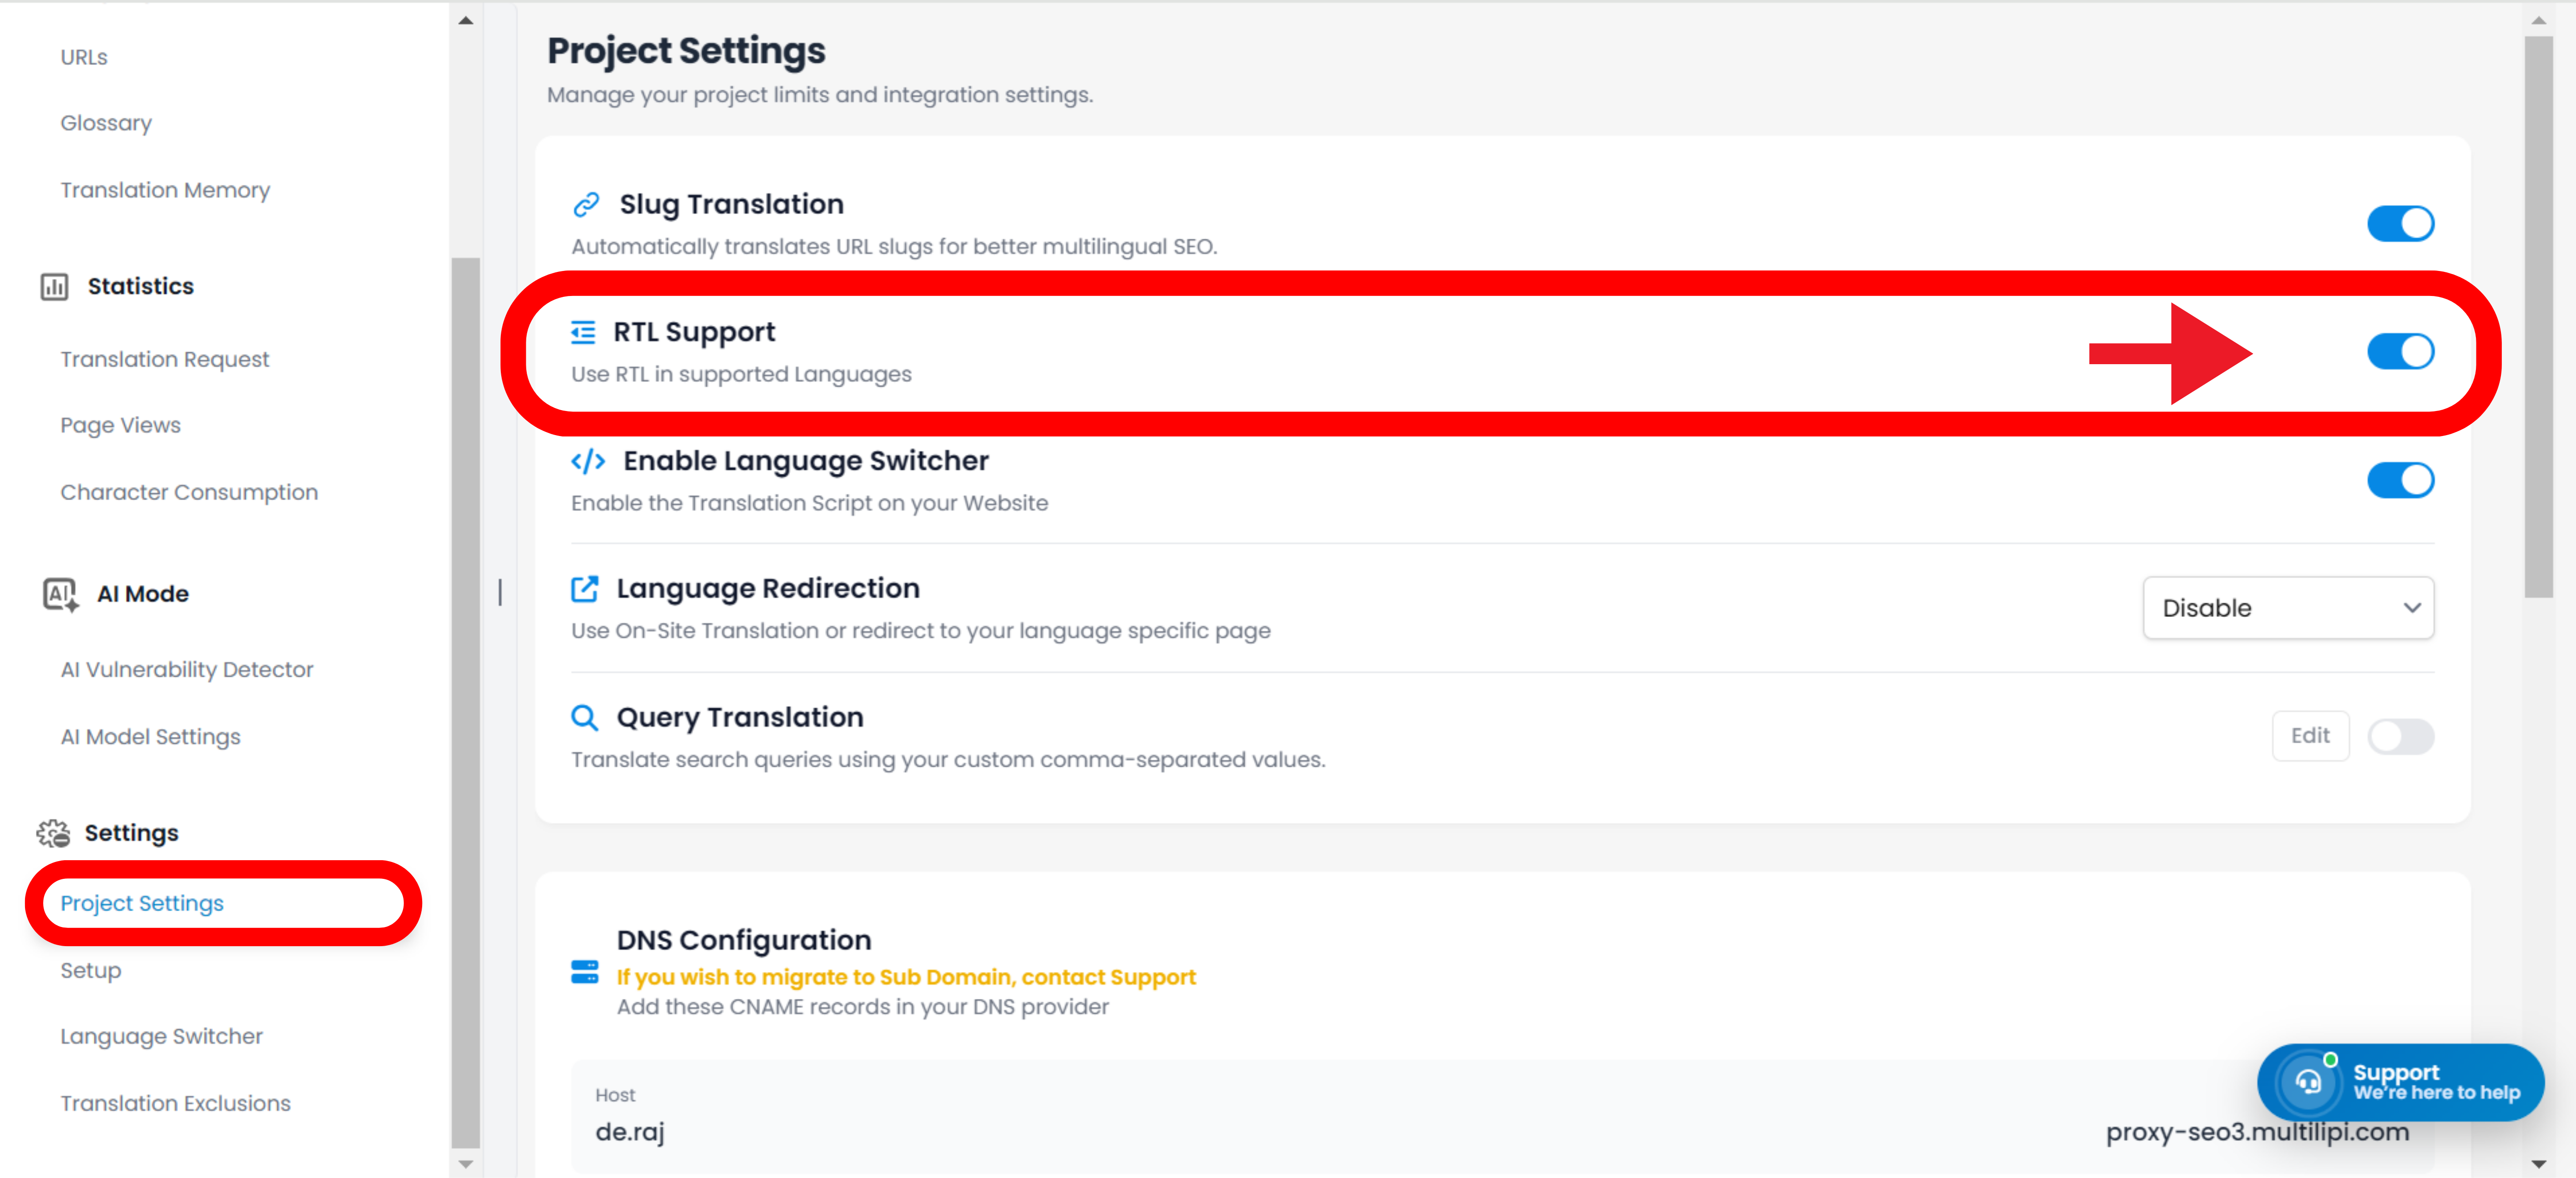Click the Enable Language Switcher code icon
The image size is (2576, 1178).
click(x=588, y=461)
